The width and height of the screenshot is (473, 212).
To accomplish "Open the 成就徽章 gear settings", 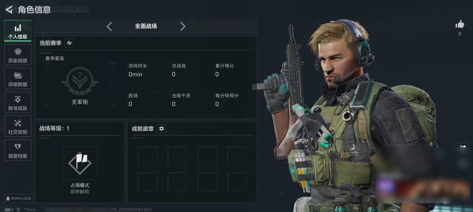I will (x=161, y=129).
